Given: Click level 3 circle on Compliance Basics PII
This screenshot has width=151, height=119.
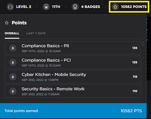Looking at the screenshot, I should (x=13, y=48).
